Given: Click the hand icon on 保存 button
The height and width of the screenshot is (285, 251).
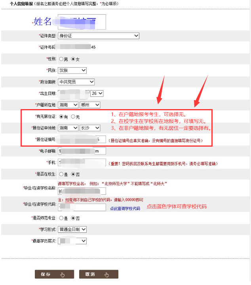Looking at the screenshot, I should [x=63, y=275].
